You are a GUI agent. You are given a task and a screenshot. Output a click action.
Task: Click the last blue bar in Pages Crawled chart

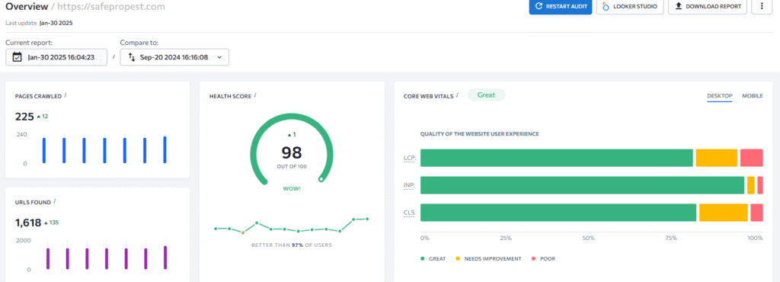point(165,149)
